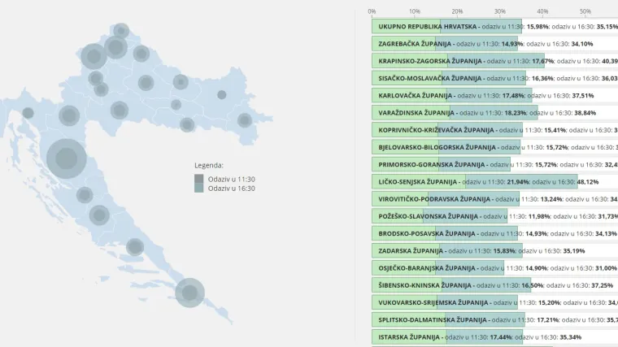Viewport: 618px width, 347px height.
Task: Choose the Bjelovarsko-bilogorska županija bar
Action: (446, 147)
